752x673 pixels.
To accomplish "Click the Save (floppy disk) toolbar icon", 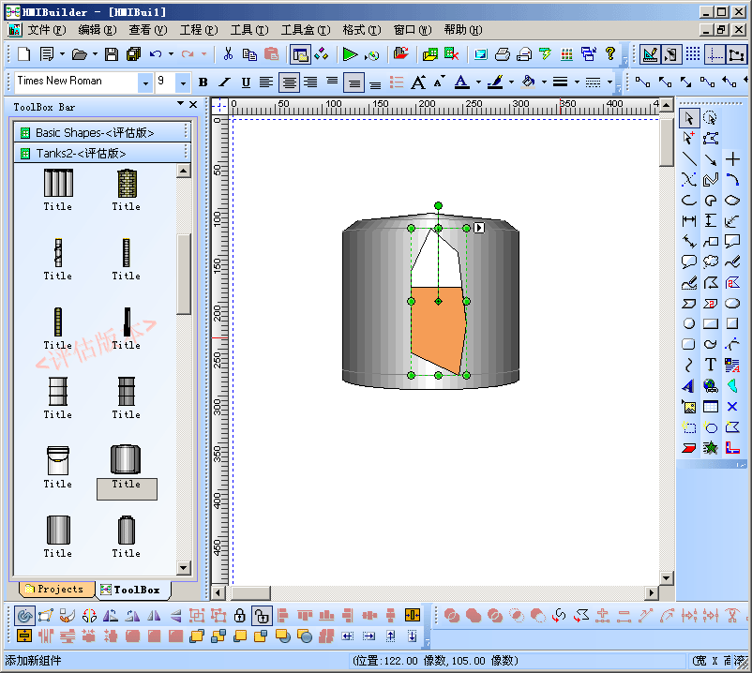I will (112, 54).
